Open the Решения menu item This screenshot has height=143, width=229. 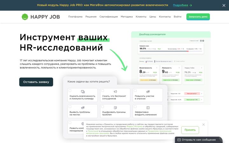click(91, 17)
